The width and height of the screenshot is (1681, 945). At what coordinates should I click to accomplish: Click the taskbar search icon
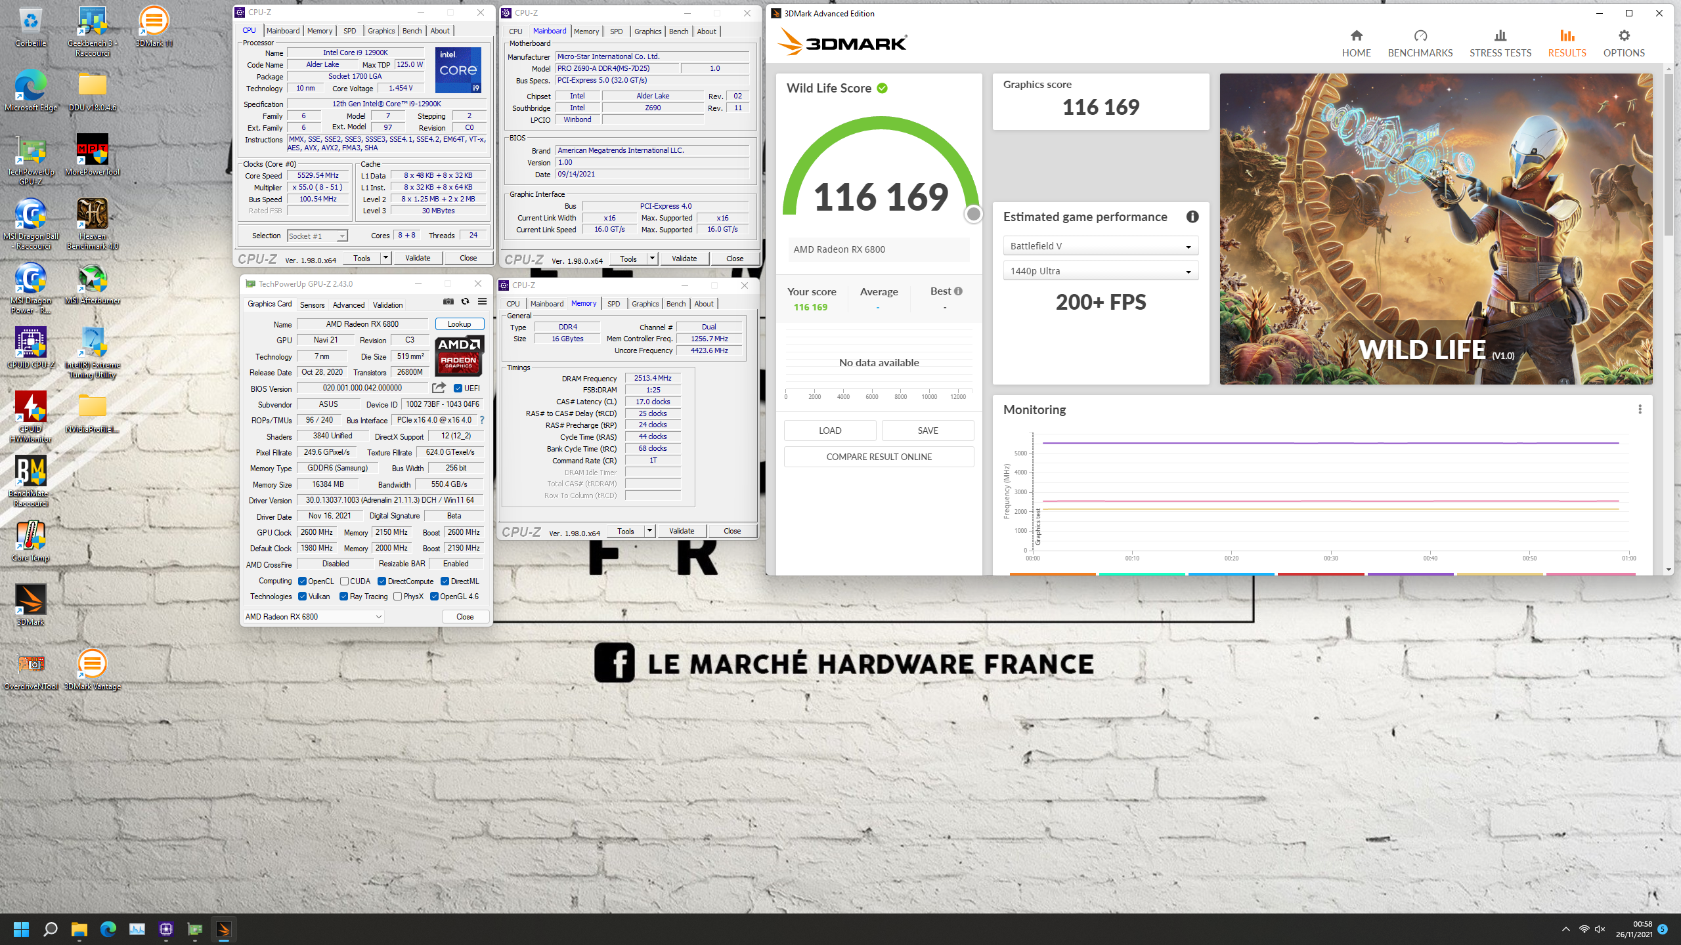coord(50,929)
